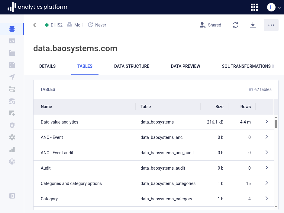284x213 pixels.
Task: Download the data source with download icon
Action: point(253,25)
